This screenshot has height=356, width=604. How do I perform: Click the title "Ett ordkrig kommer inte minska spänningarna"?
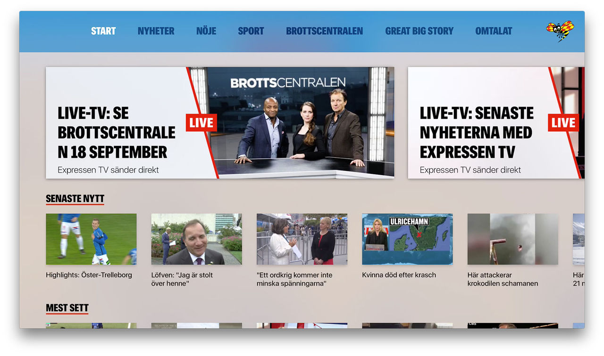tap(294, 279)
